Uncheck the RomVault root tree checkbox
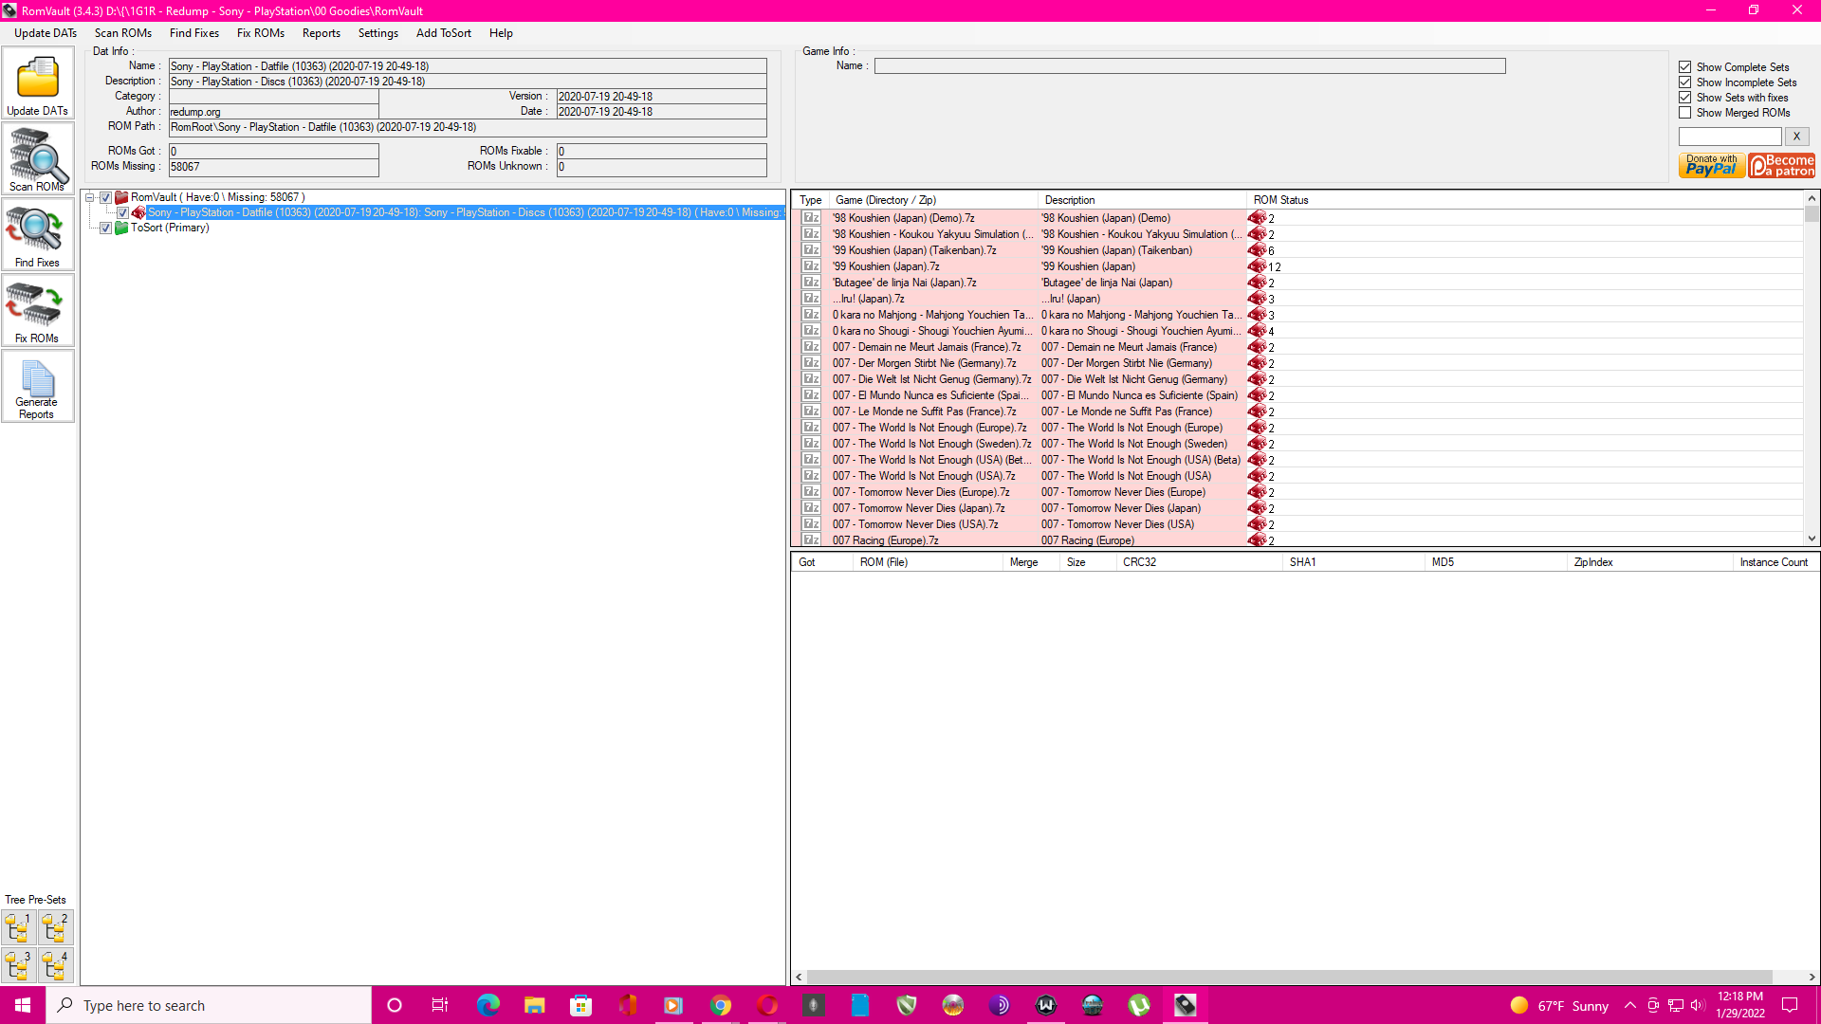Image resolution: width=1821 pixels, height=1024 pixels. (x=106, y=198)
